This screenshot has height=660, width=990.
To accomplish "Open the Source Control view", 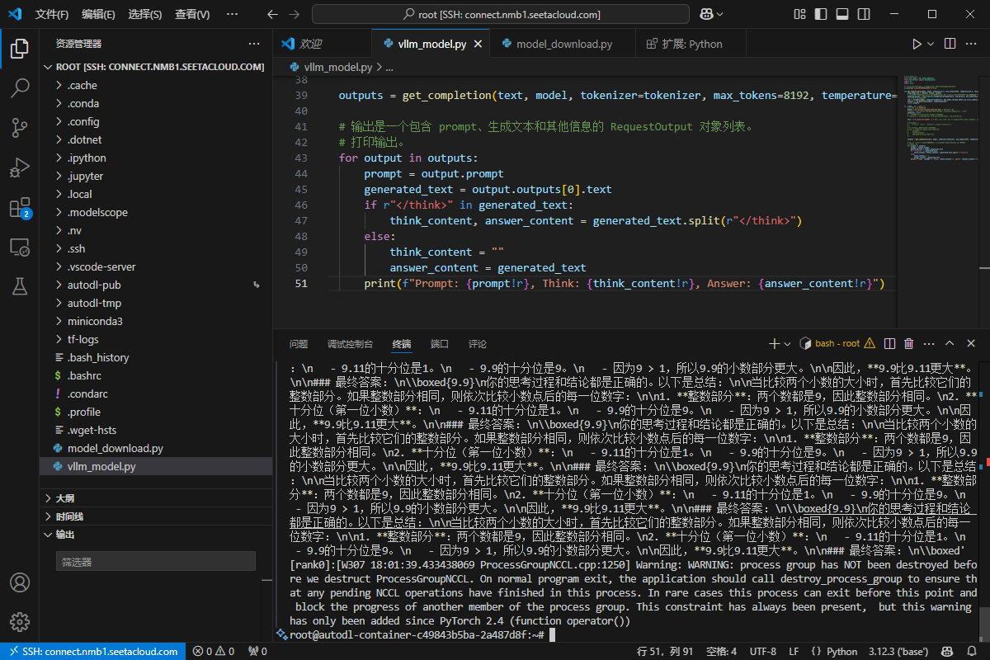I will click(20, 128).
